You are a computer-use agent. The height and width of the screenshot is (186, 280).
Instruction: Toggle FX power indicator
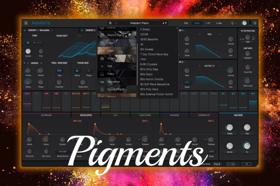(206, 23)
